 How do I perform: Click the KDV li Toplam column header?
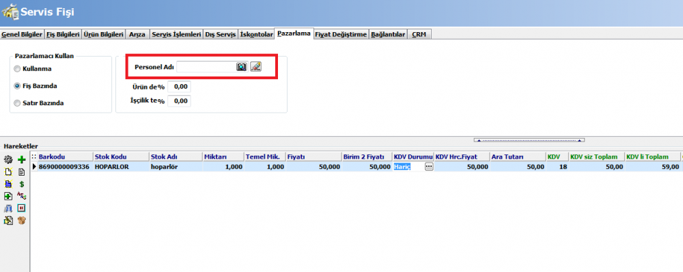[x=652, y=157]
